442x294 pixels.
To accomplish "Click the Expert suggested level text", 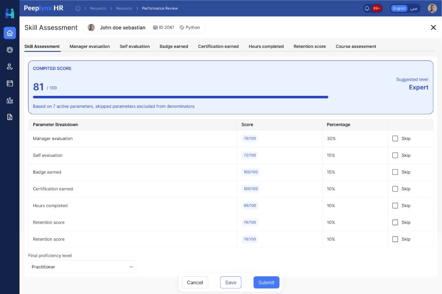I will (418, 87).
